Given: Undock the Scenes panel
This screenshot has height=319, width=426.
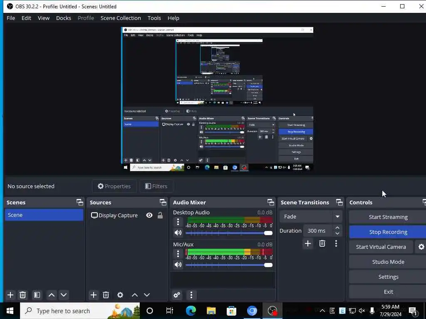Looking at the screenshot, I should pyautogui.click(x=79, y=202).
